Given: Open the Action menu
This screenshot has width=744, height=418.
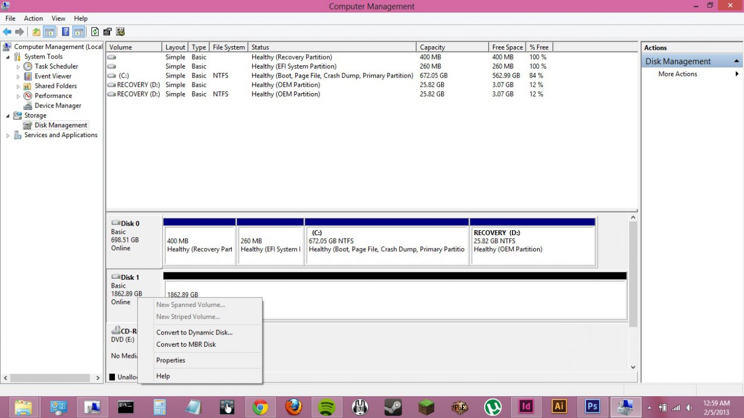Looking at the screenshot, I should [x=33, y=18].
